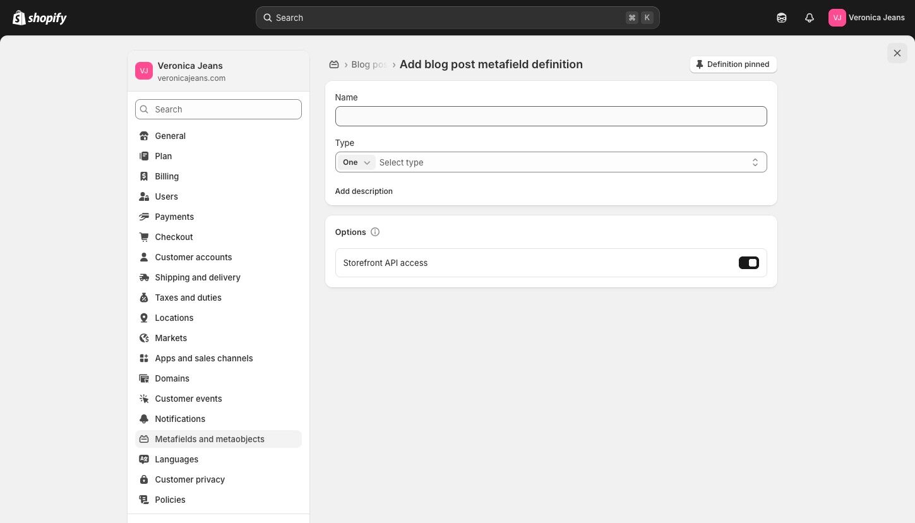Click the Add description link
Image resolution: width=915 pixels, height=523 pixels.
pyautogui.click(x=364, y=191)
